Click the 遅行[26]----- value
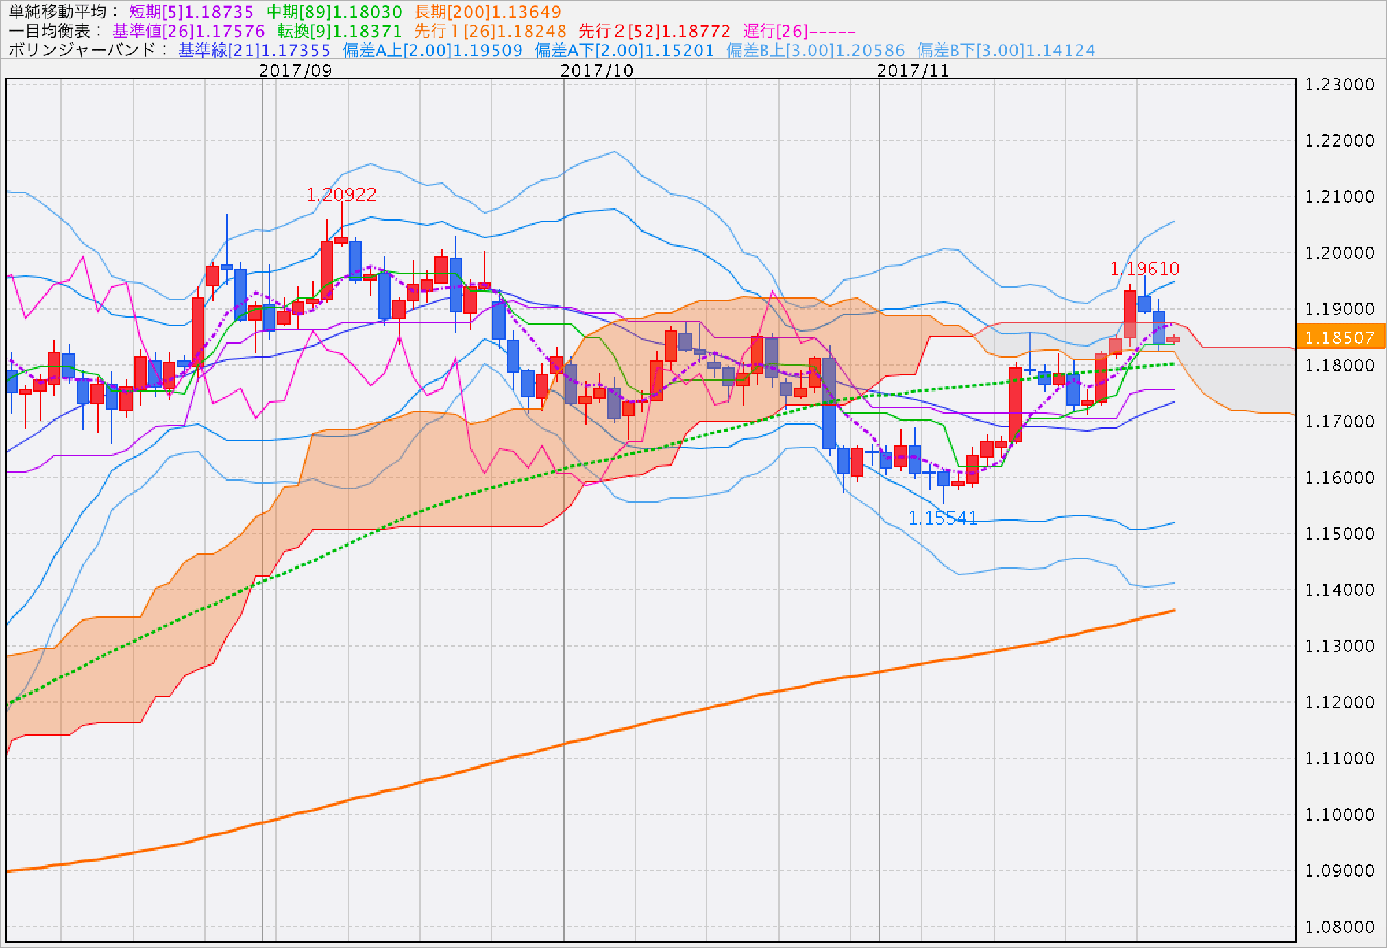Screen dimensions: 1387x948 click(799, 31)
